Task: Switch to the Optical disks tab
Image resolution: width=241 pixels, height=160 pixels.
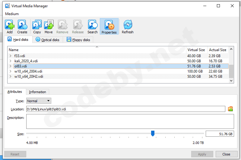Action: point(48,40)
